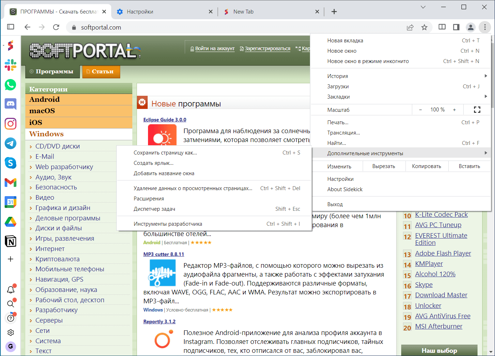
Task: Click Копировать in the edit row
Action: 427,166
